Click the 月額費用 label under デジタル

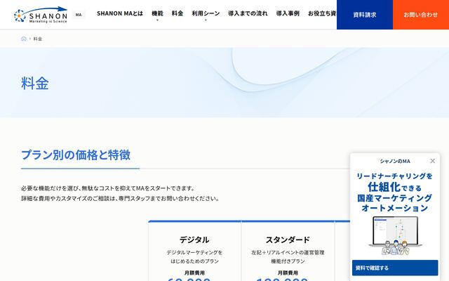[x=194, y=273]
